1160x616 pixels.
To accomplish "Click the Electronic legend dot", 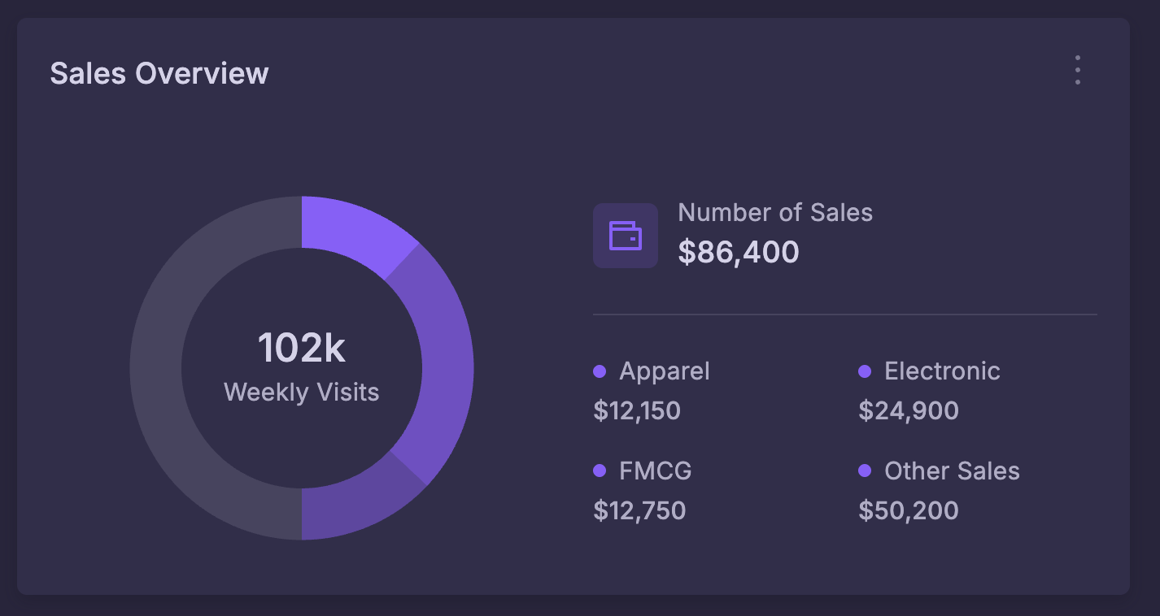I will coord(865,371).
